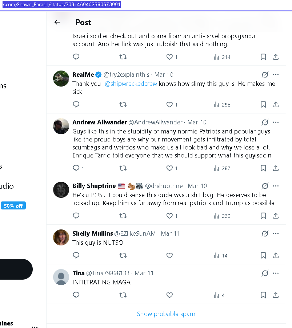Share Shelly Mullins' post
292x328 pixels.
pos(276,256)
